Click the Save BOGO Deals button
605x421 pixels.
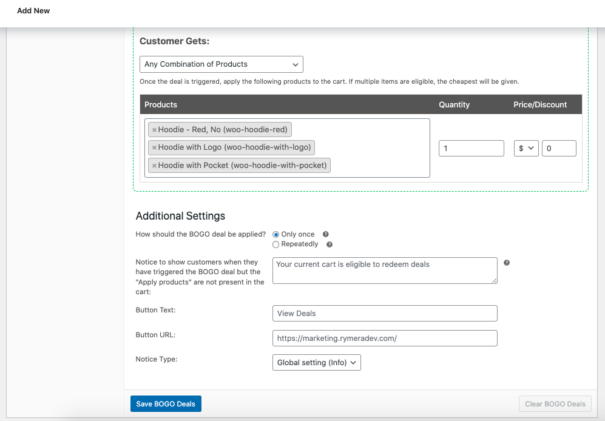(x=166, y=404)
